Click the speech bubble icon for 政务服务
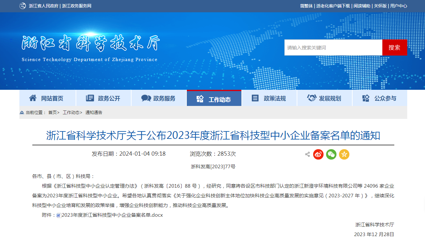This screenshot has height=239, width=425. click(x=146, y=98)
